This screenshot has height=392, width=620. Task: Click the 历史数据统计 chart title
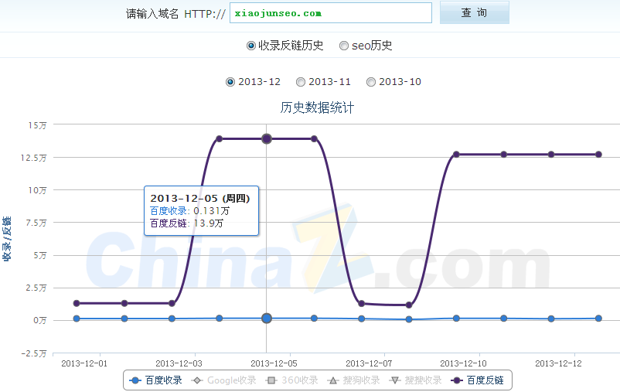pyautogui.click(x=317, y=107)
